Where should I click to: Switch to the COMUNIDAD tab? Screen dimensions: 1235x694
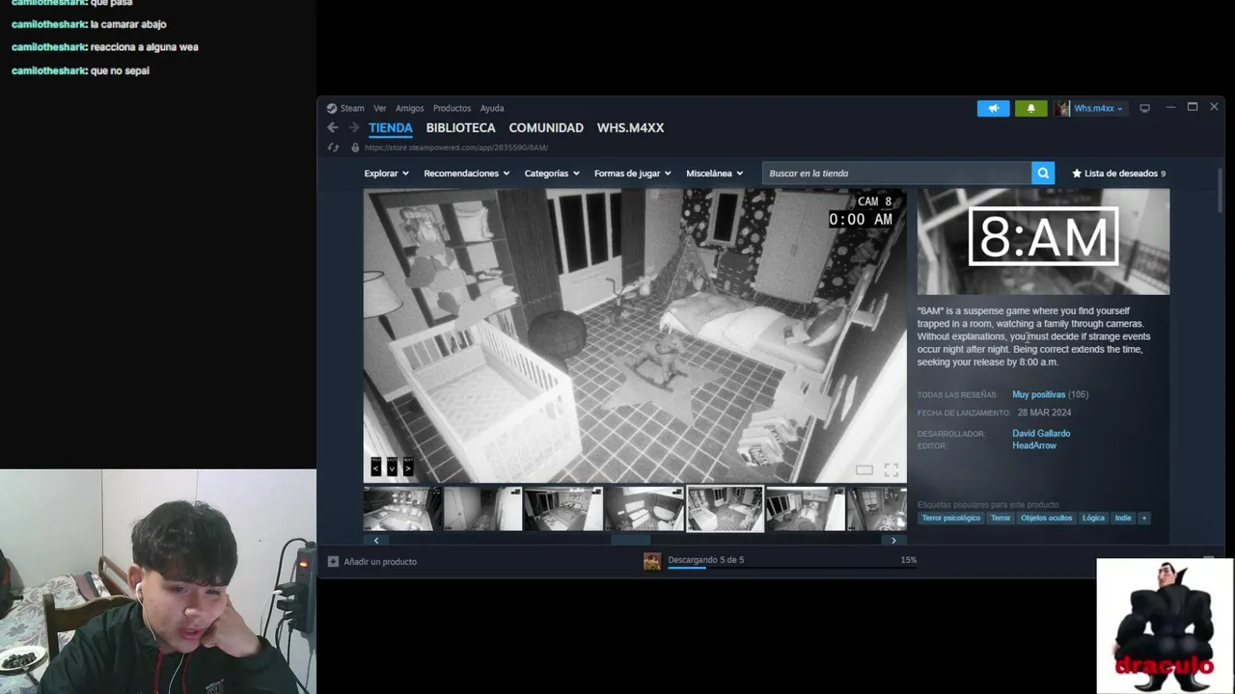[546, 127]
